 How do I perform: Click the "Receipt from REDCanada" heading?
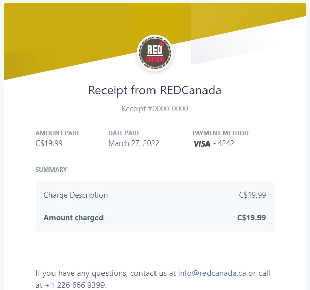click(155, 91)
